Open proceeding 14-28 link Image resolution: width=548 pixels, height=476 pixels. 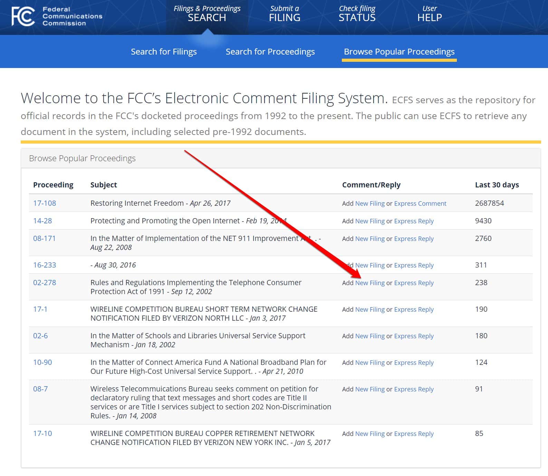[x=42, y=221]
